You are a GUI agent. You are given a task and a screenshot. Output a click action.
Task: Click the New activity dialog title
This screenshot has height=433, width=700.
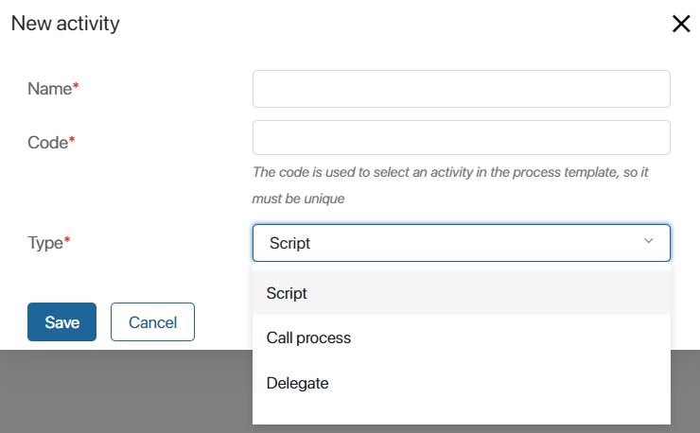(x=65, y=24)
